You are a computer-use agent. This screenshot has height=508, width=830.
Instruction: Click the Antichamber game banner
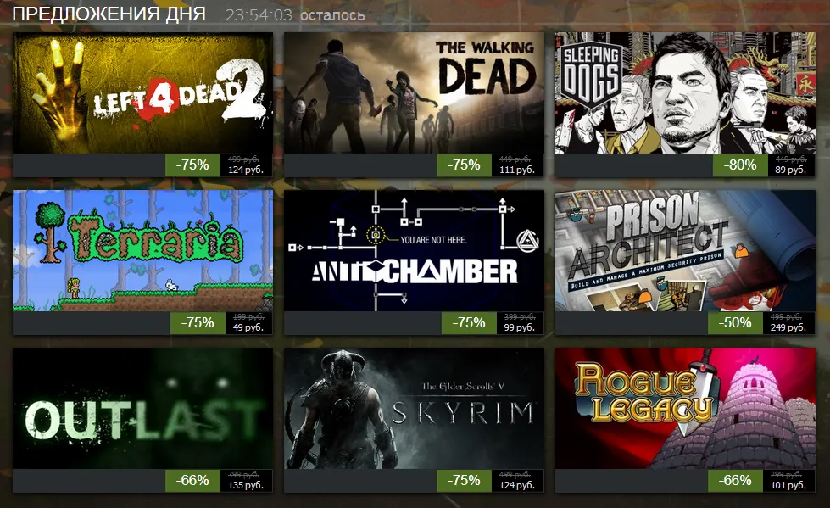[414, 250]
